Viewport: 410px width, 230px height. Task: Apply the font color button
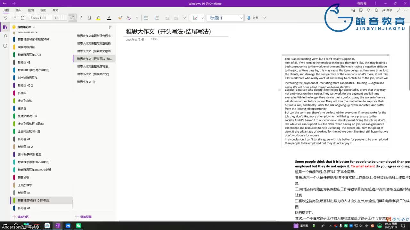coord(109,18)
